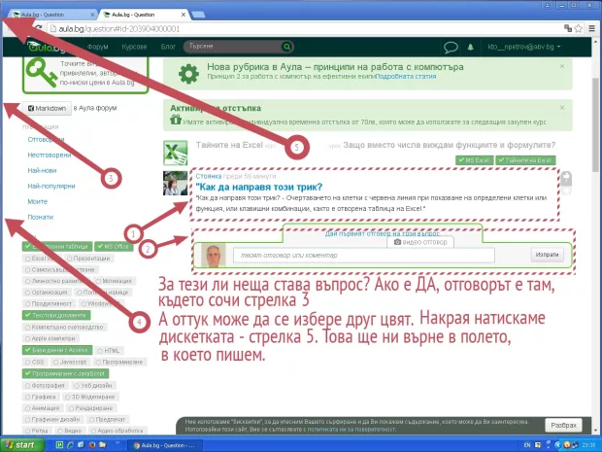Viewport: 602px width, 452px height.
Task: Uncheck the Бази данни с Access tag
Action: (57, 350)
